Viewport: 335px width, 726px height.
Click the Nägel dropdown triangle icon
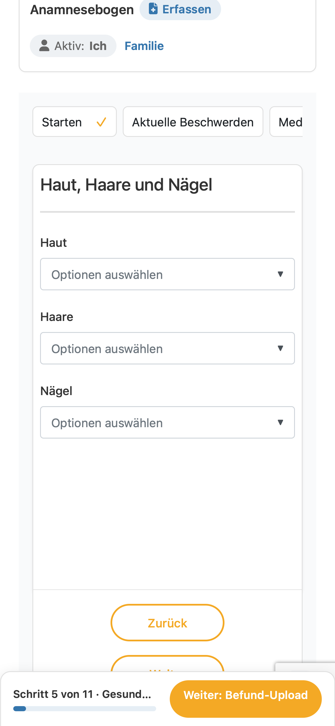click(280, 422)
